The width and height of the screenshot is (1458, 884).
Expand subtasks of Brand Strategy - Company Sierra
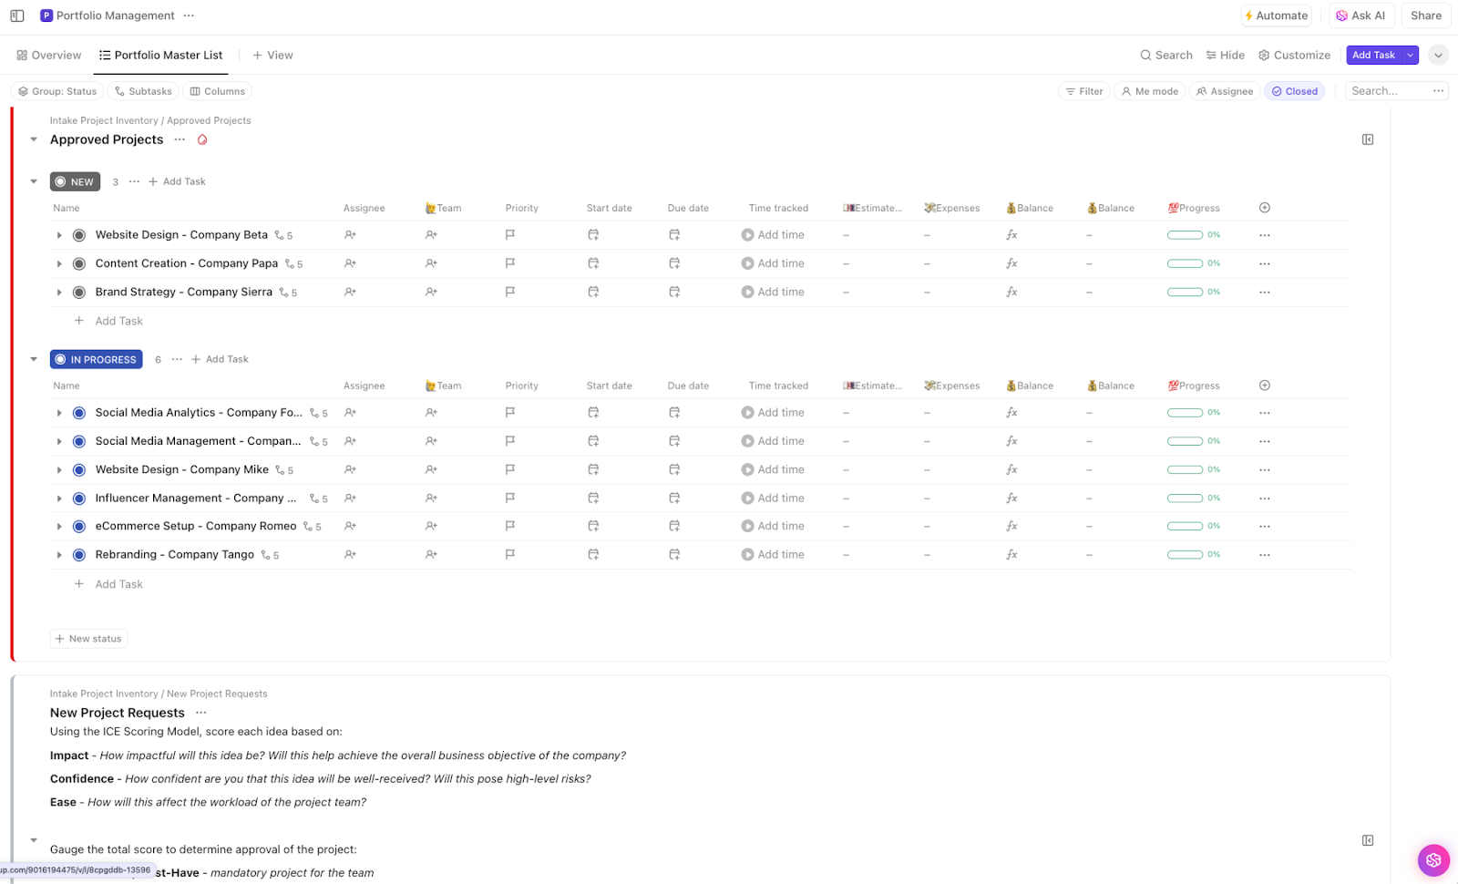pyautogui.click(x=59, y=293)
